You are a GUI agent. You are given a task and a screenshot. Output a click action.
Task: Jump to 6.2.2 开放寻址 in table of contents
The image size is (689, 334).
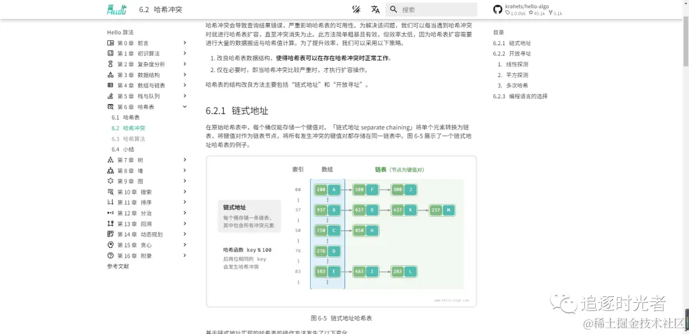512,54
